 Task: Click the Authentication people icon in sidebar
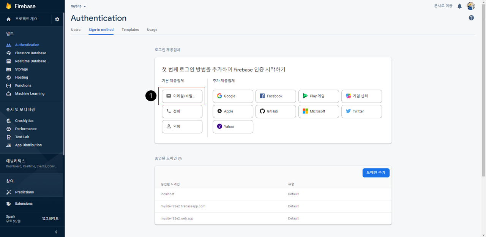(x=9, y=45)
